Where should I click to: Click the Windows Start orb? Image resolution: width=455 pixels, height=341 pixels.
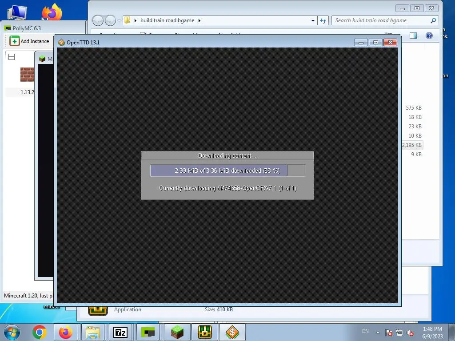tap(12, 332)
